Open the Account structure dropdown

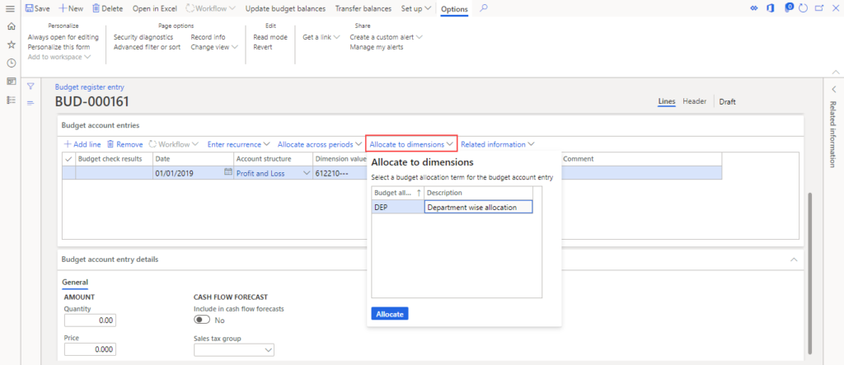point(307,173)
